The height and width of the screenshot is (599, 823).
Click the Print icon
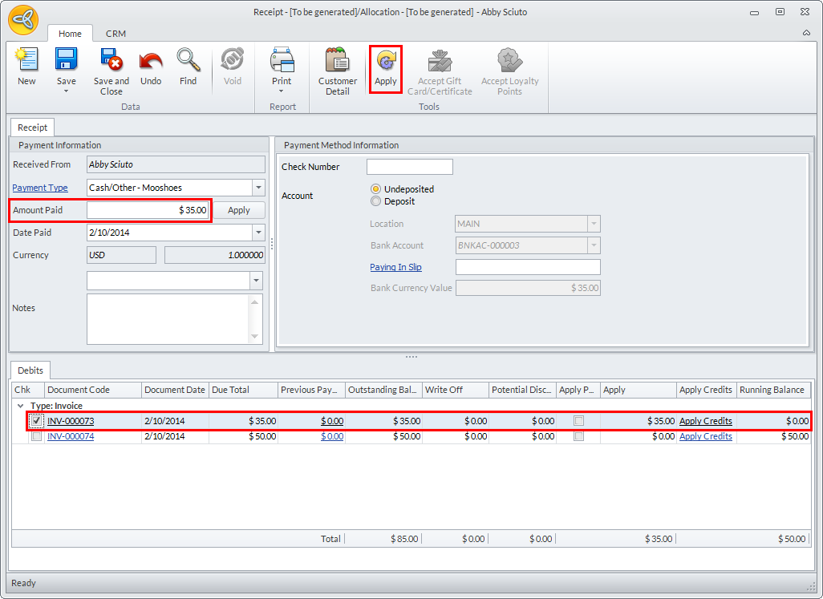282,62
